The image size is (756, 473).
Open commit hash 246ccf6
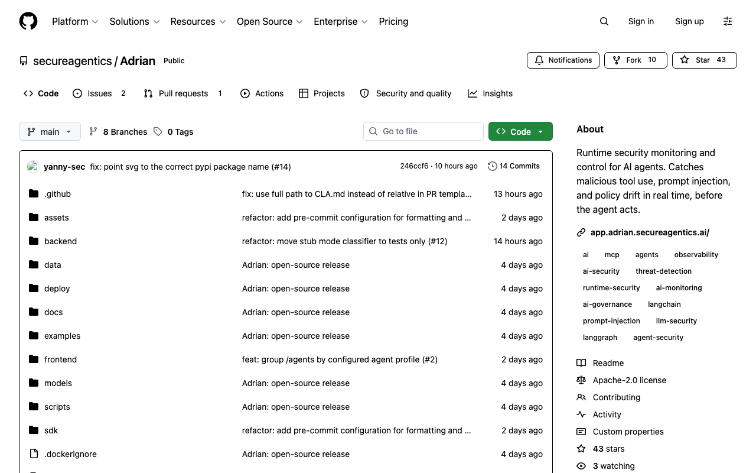[414, 166]
